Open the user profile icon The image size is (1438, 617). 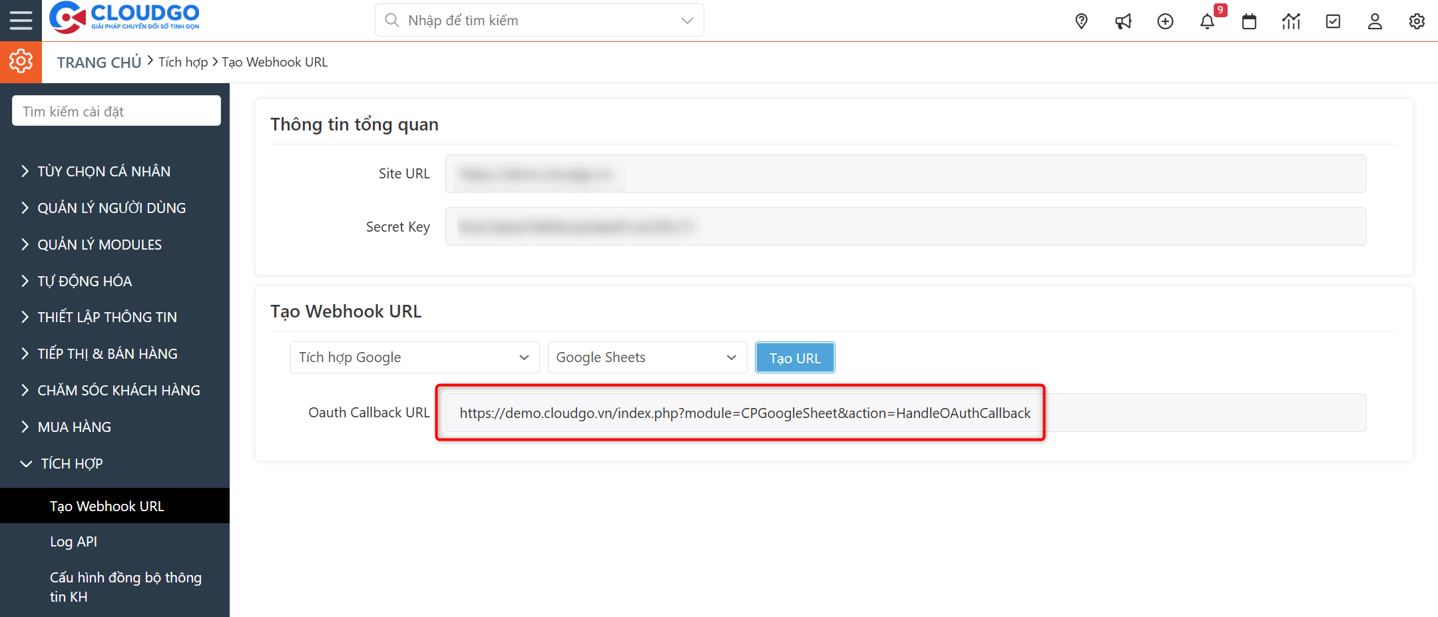click(1375, 21)
